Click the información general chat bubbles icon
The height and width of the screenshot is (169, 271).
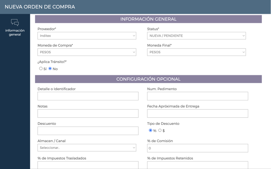[x=15, y=22]
